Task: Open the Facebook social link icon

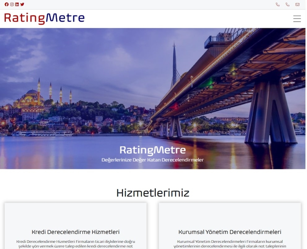Action: click(x=7, y=4)
